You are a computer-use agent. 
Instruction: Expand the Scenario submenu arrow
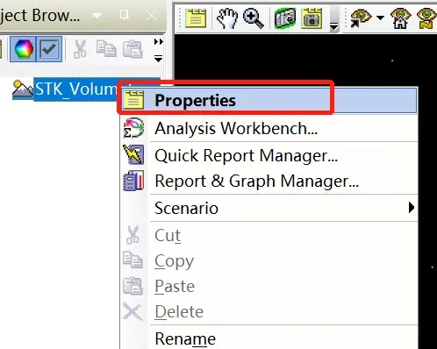412,208
